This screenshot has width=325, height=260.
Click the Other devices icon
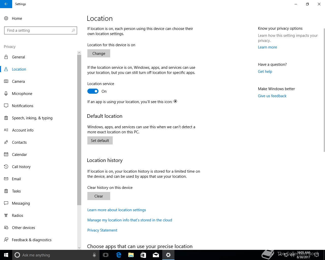point(6,227)
